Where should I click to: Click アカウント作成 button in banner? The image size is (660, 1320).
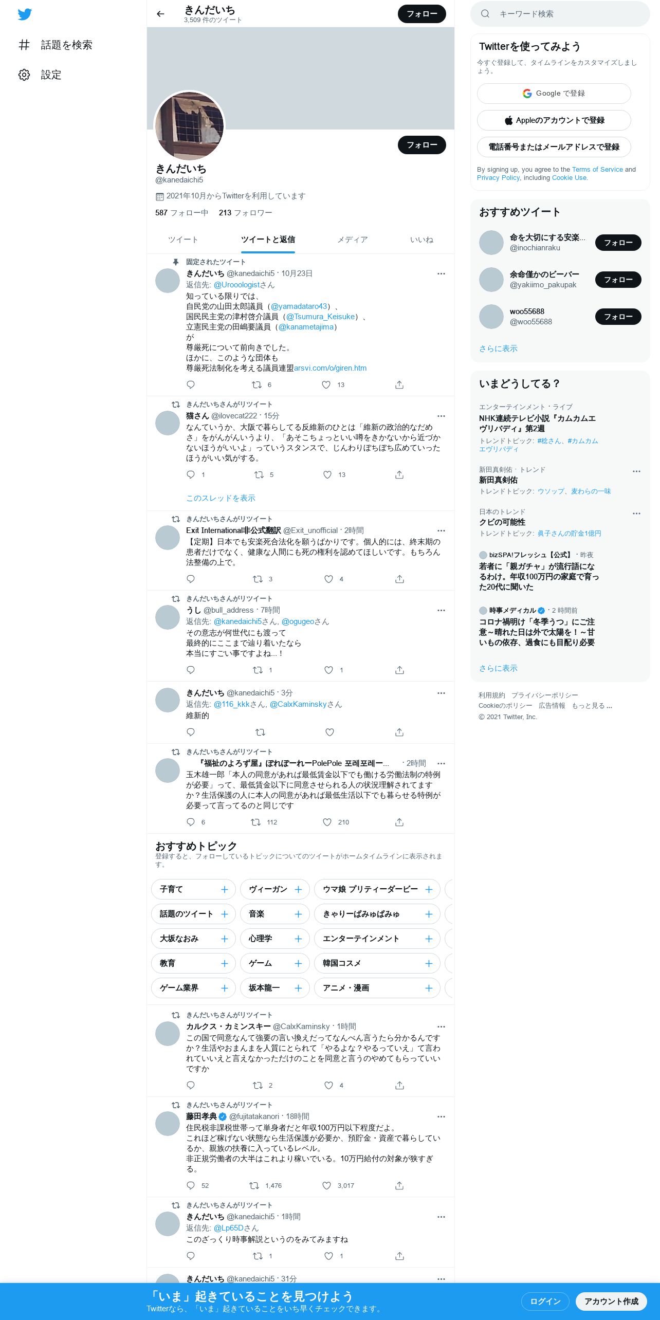click(611, 1301)
